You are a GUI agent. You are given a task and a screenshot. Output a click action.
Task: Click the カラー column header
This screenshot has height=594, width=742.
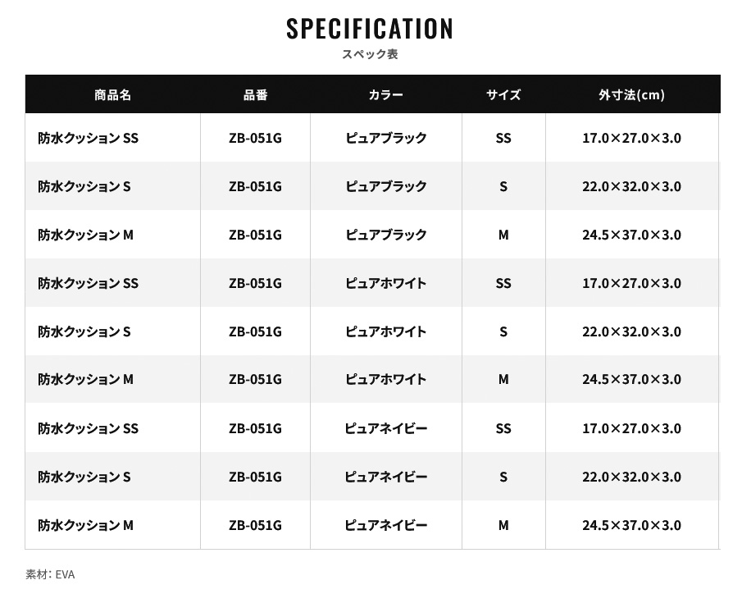(385, 94)
